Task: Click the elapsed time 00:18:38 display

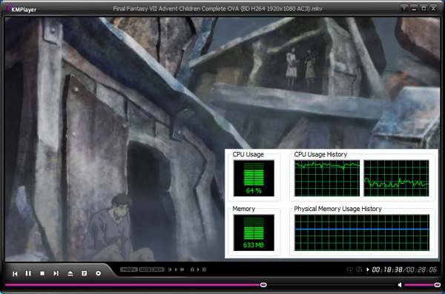Action: [387, 270]
